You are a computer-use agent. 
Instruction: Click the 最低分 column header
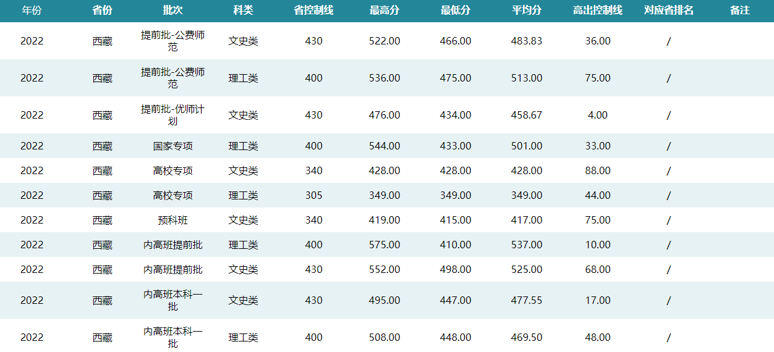[x=456, y=10]
